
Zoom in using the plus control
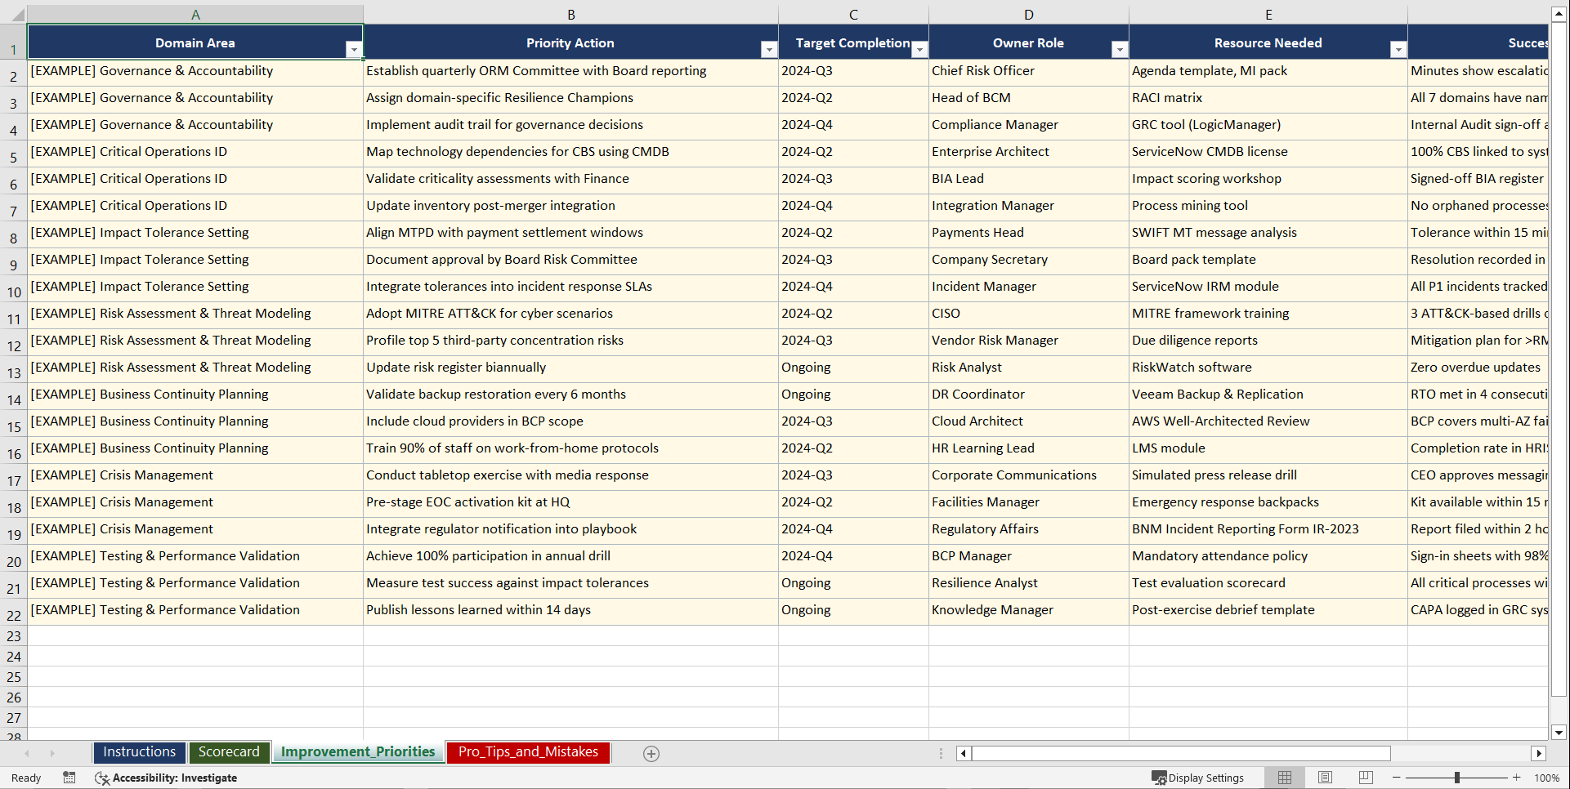click(x=1517, y=778)
